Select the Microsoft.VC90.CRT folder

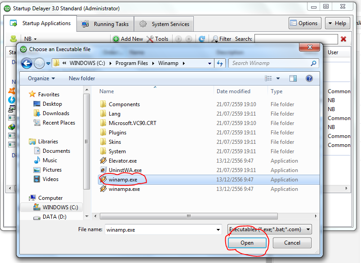coord(128,123)
